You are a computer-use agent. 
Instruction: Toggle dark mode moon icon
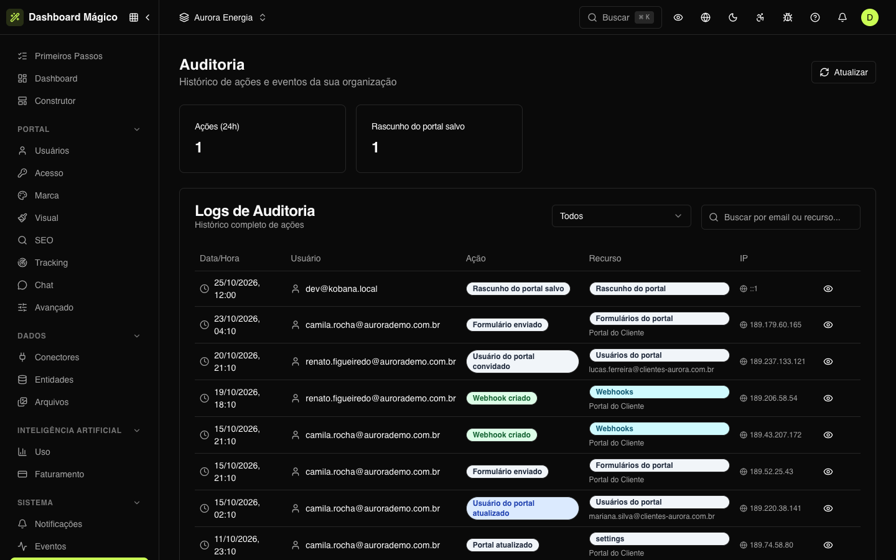(x=733, y=17)
